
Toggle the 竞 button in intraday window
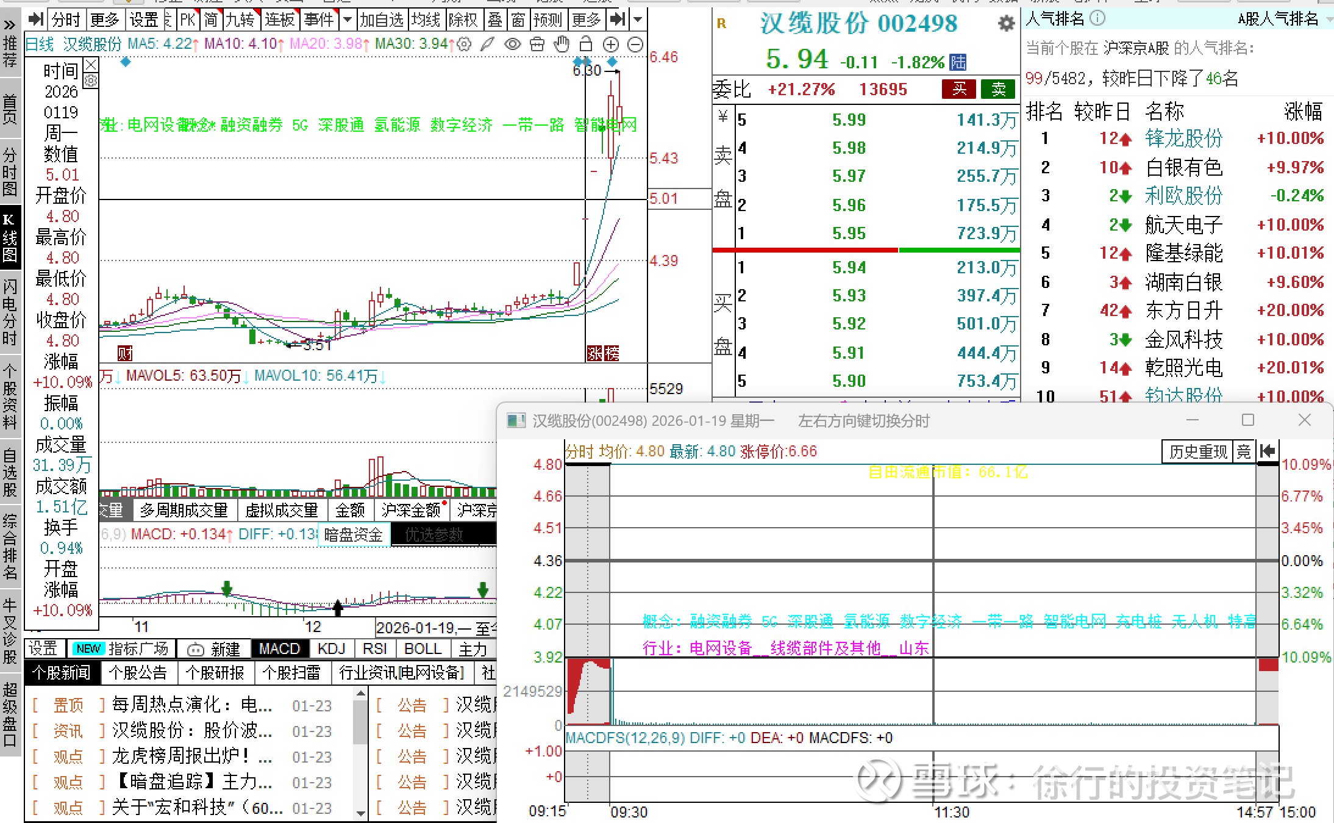pyautogui.click(x=1244, y=451)
